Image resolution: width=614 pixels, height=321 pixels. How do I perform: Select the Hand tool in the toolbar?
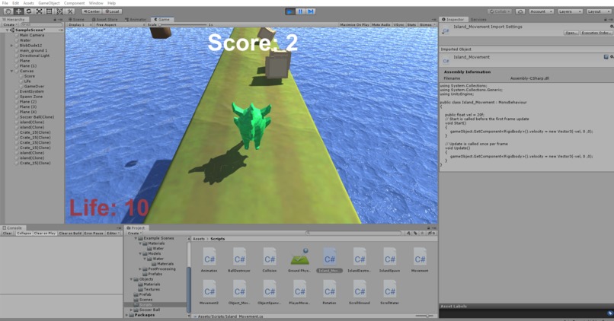click(8, 11)
